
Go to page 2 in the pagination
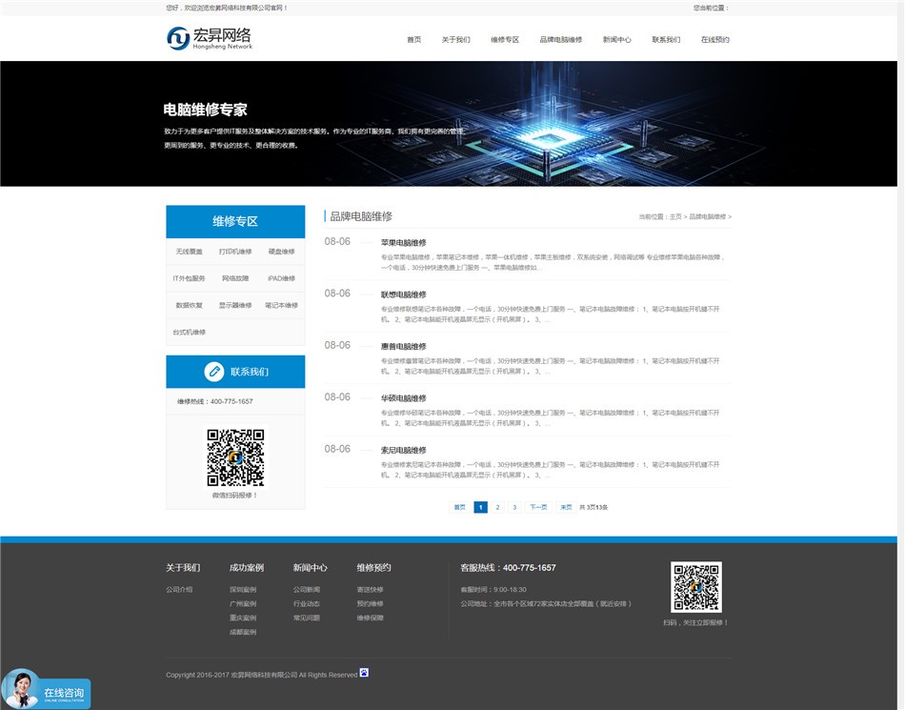pyautogui.click(x=497, y=507)
